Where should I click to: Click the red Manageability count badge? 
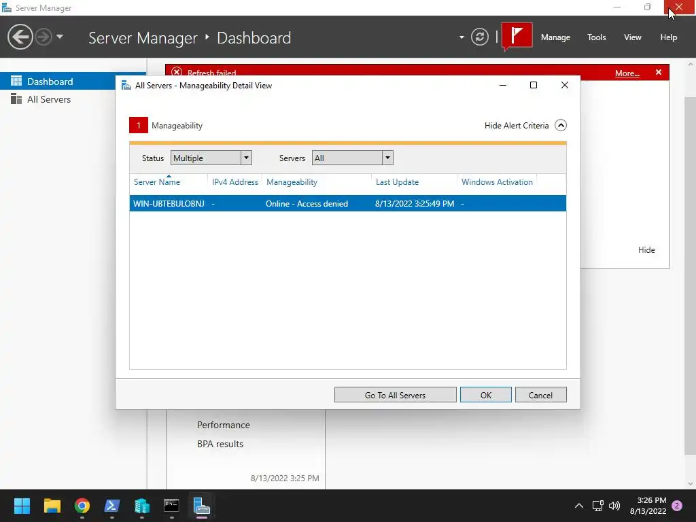pos(139,125)
